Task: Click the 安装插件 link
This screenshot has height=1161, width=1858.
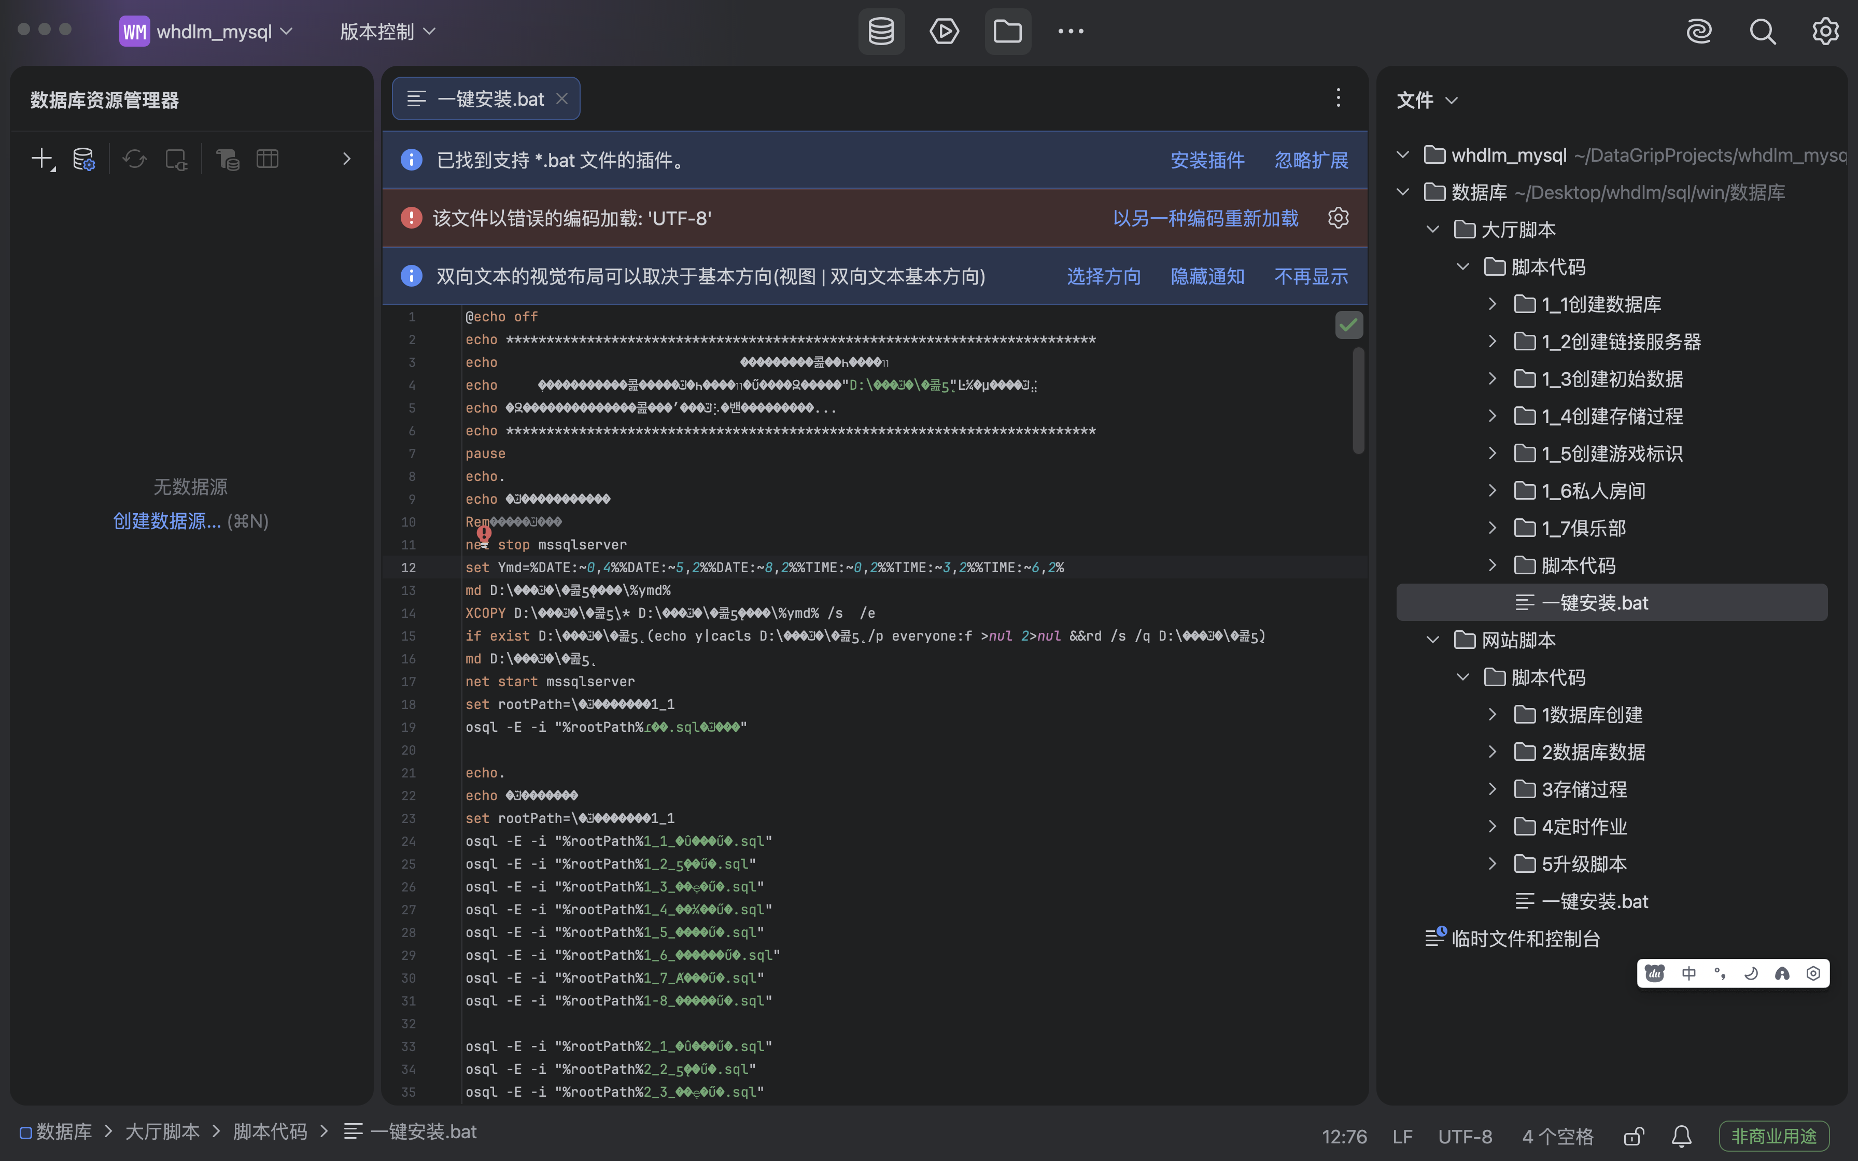Action: 1207,161
